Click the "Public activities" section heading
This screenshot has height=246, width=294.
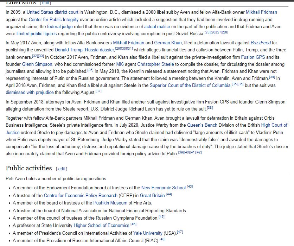pyautogui.click(x=29, y=168)
